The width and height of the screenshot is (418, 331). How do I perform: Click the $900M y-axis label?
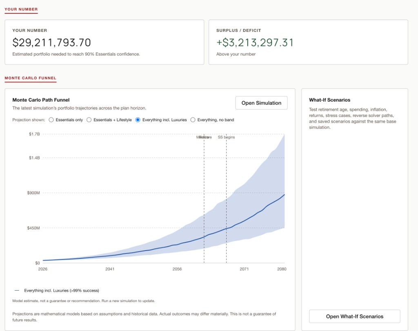pyautogui.click(x=33, y=193)
